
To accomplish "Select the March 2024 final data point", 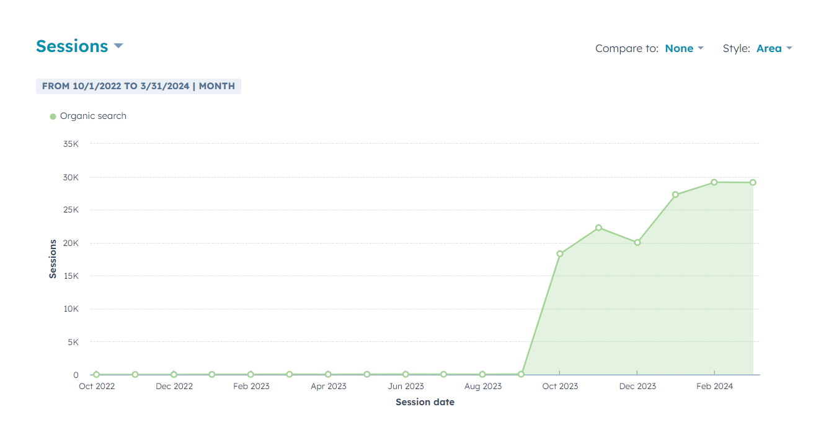I will pyautogui.click(x=753, y=182).
